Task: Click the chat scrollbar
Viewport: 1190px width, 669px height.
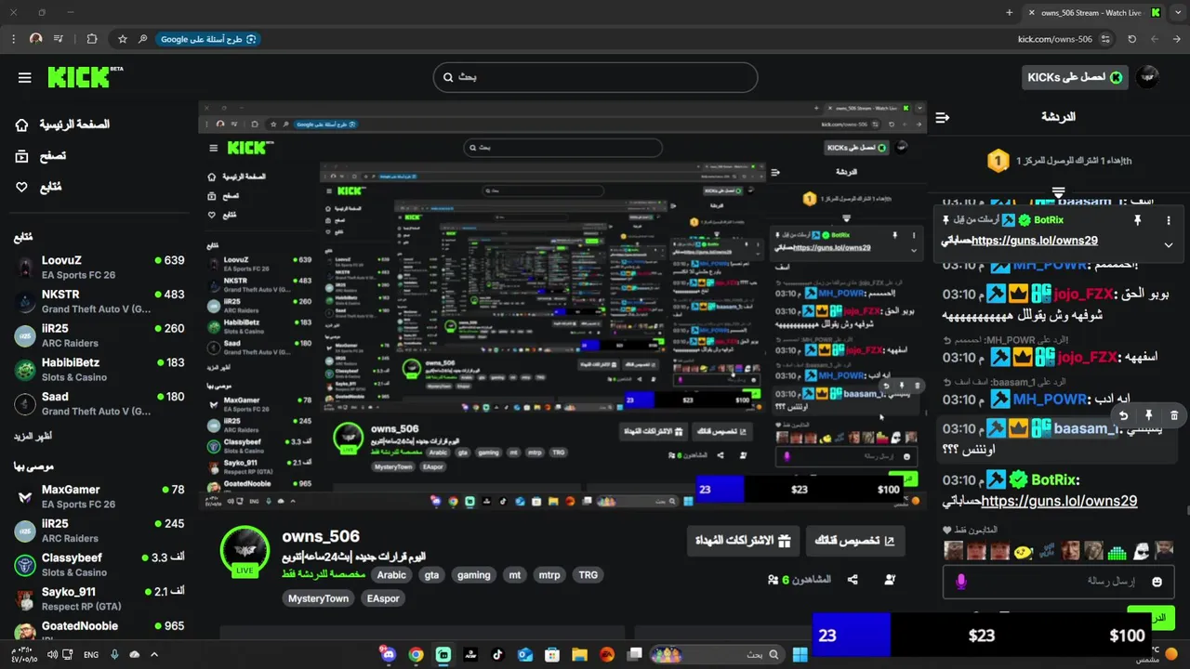Action: pyautogui.click(x=1186, y=509)
